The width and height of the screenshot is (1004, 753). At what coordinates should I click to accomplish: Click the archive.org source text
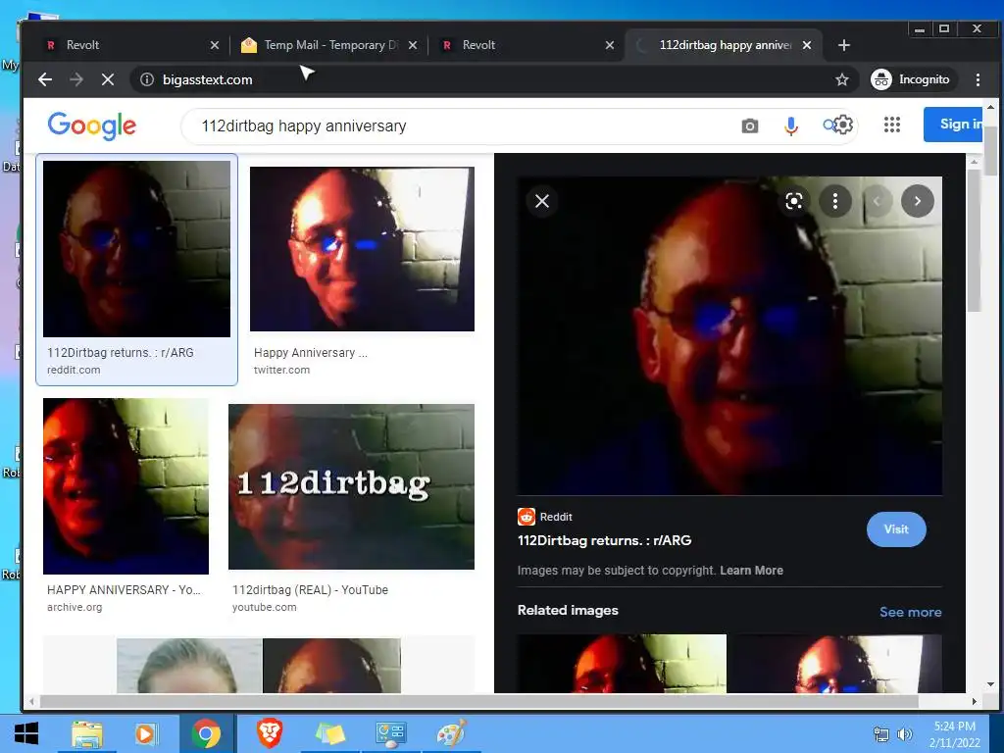point(75,607)
